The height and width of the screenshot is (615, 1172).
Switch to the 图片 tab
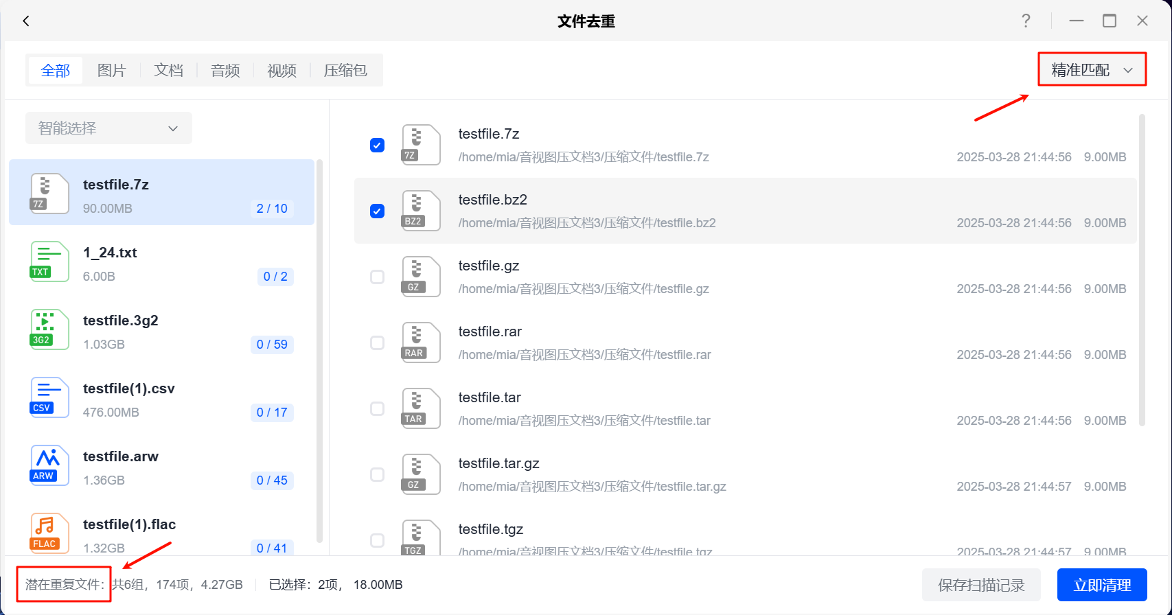coord(112,71)
